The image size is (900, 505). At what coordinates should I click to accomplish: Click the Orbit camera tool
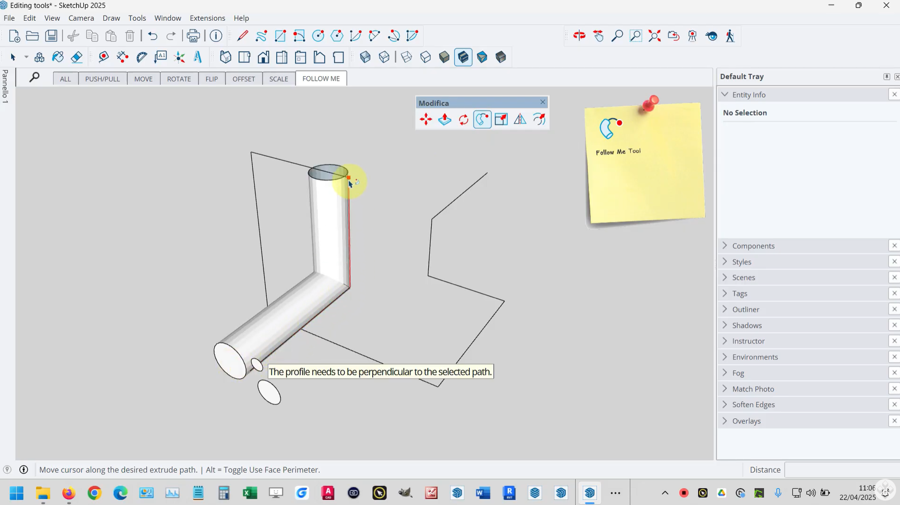click(579, 36)
